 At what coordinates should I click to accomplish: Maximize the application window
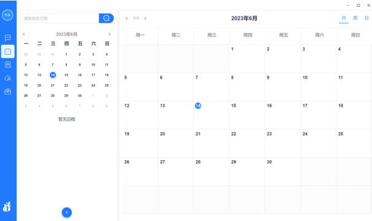point(358,6)
